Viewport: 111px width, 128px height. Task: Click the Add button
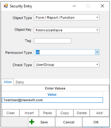coord(99,113)
